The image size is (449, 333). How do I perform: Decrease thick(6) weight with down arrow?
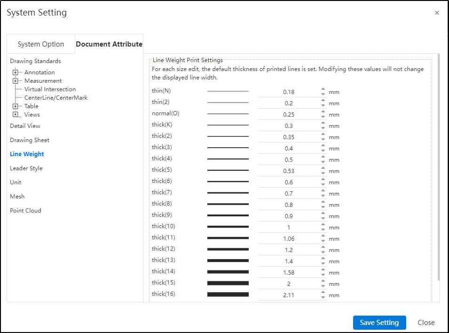tap(323, 184)
